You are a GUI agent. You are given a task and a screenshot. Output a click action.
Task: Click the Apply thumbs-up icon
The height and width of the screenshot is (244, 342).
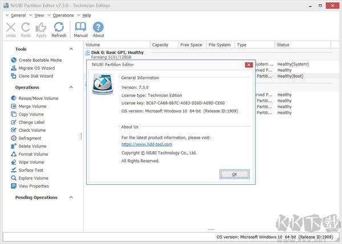41,27
